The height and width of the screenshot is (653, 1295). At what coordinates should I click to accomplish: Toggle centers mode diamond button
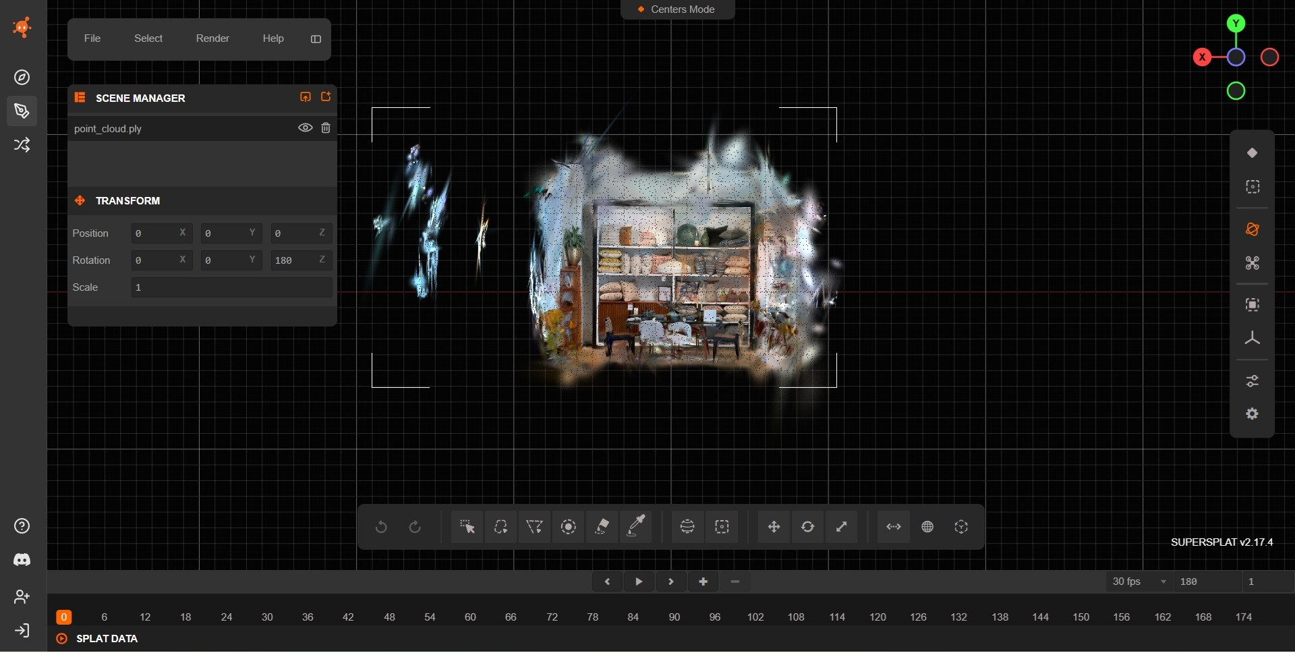[x=1253, y=153]
